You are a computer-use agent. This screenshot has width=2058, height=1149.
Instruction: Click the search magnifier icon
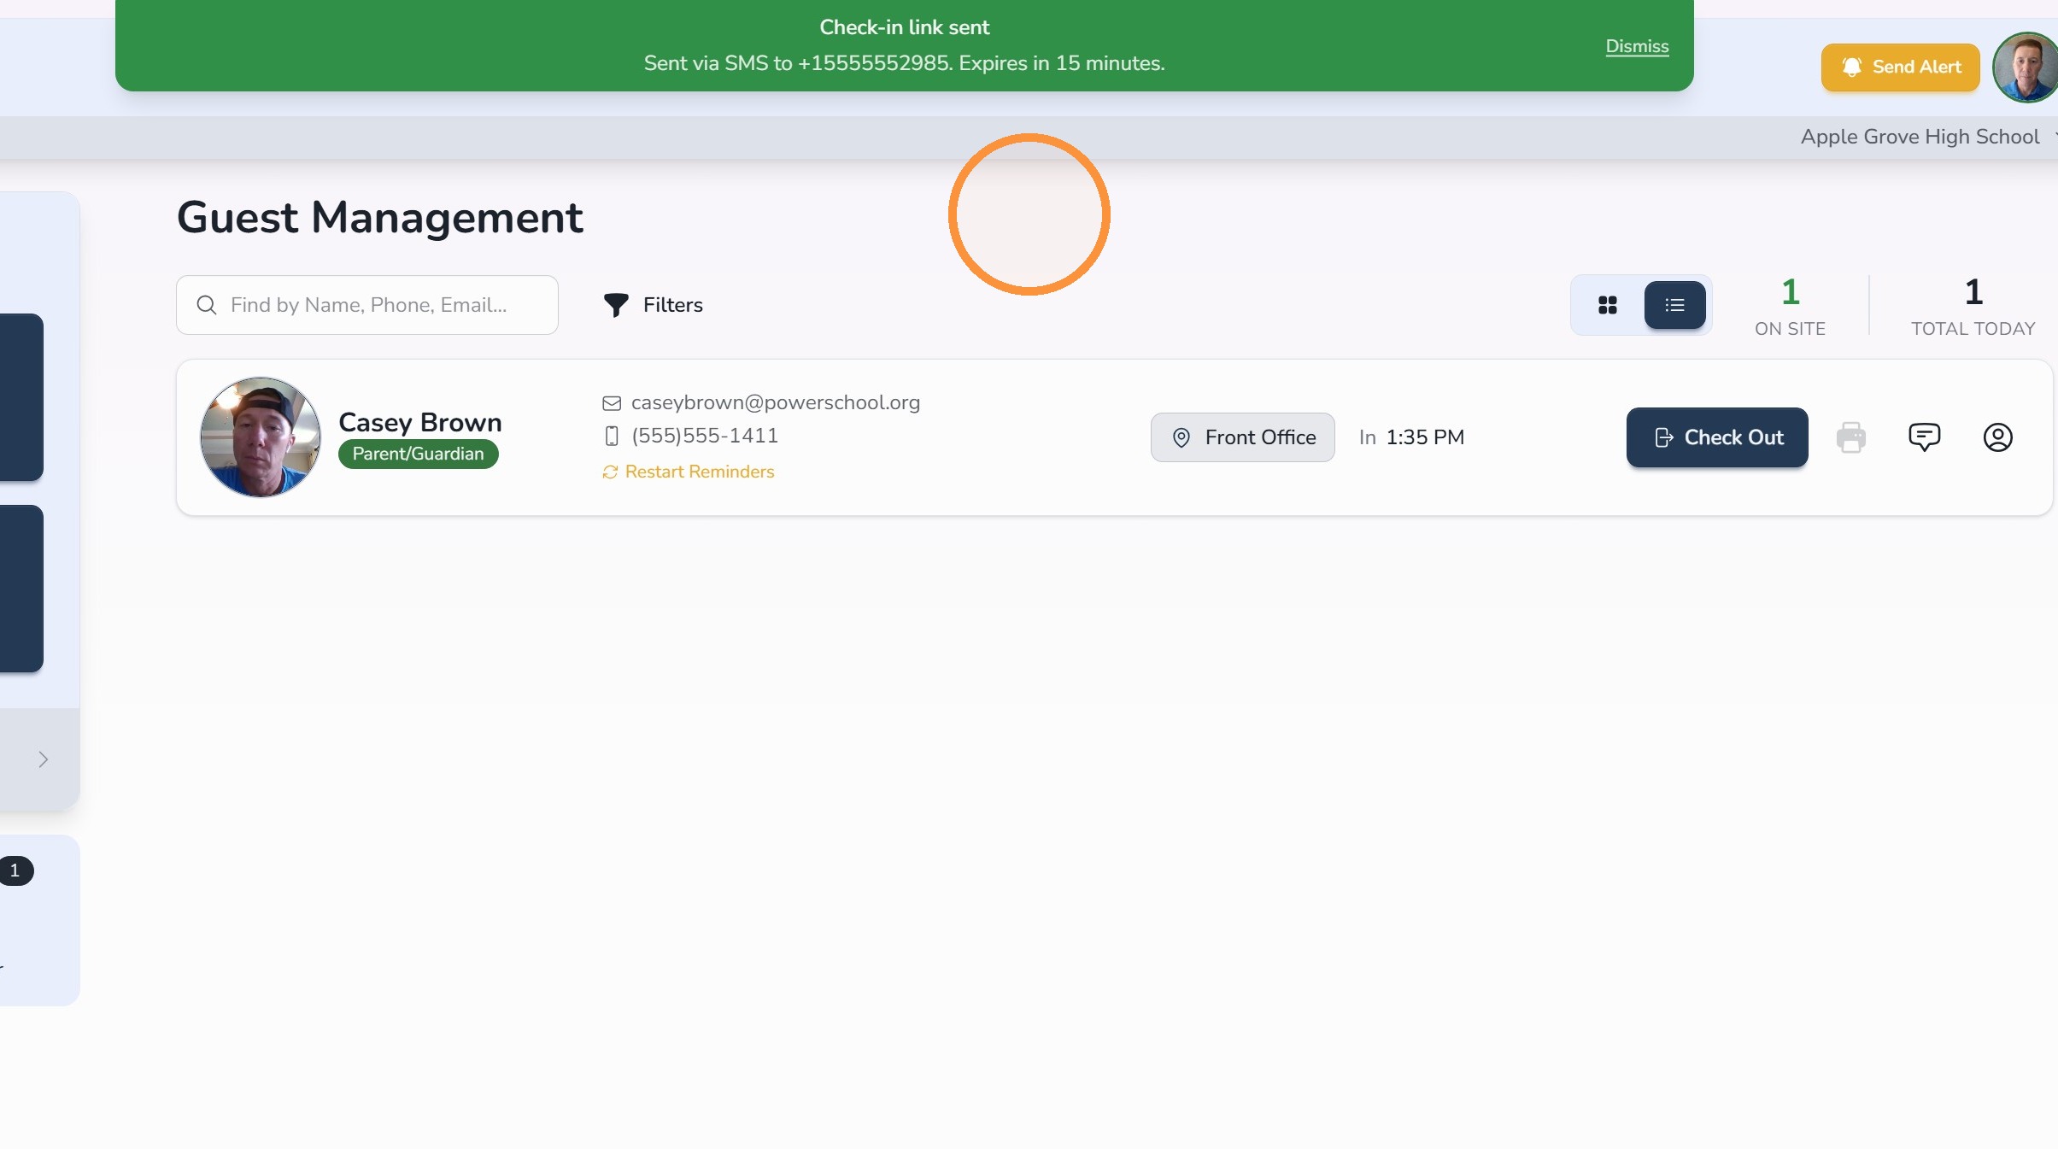tap(207, 305)
